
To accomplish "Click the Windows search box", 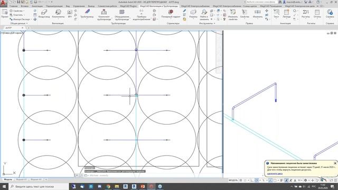I will pyautogui.click(x=39, y=186).
